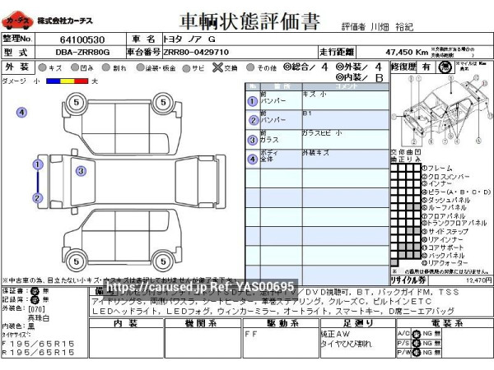
Task: Click the circled 1 in the comment table
Action: click(x=252, y=101)
